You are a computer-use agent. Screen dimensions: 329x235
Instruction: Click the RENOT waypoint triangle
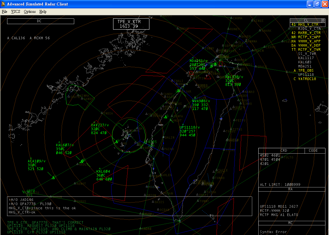click(75, 184)
